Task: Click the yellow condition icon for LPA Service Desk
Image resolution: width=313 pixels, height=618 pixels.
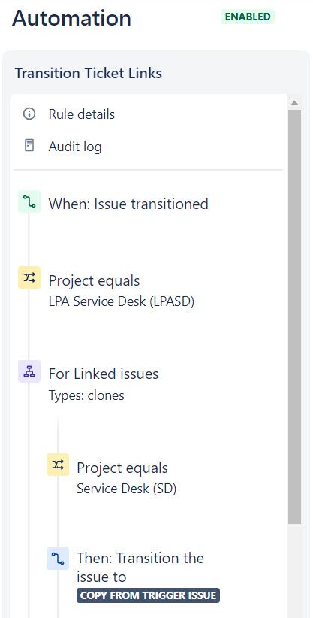Action: click(x=29, y=277)
